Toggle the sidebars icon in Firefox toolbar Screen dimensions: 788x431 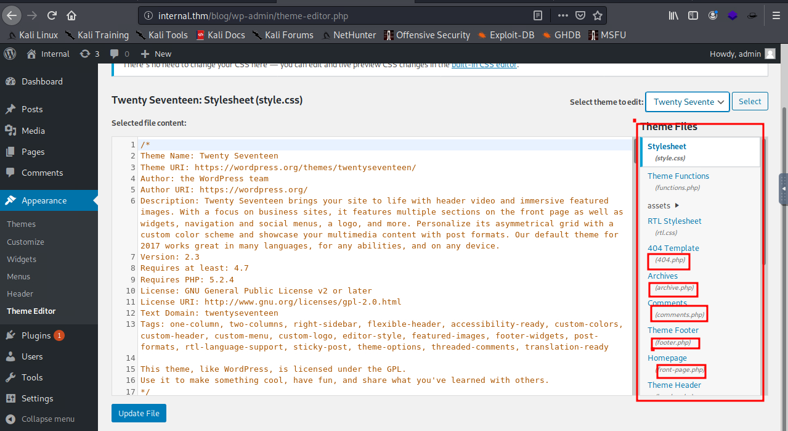[693, 15]
